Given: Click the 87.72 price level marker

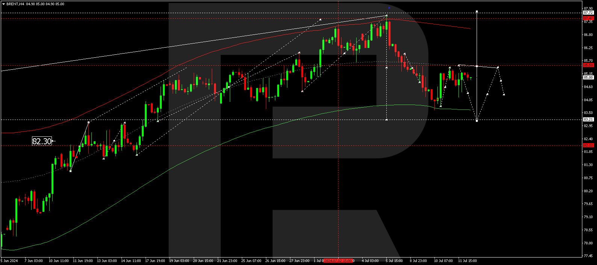Looking at the screenshot, I should [x=588, y=13].
